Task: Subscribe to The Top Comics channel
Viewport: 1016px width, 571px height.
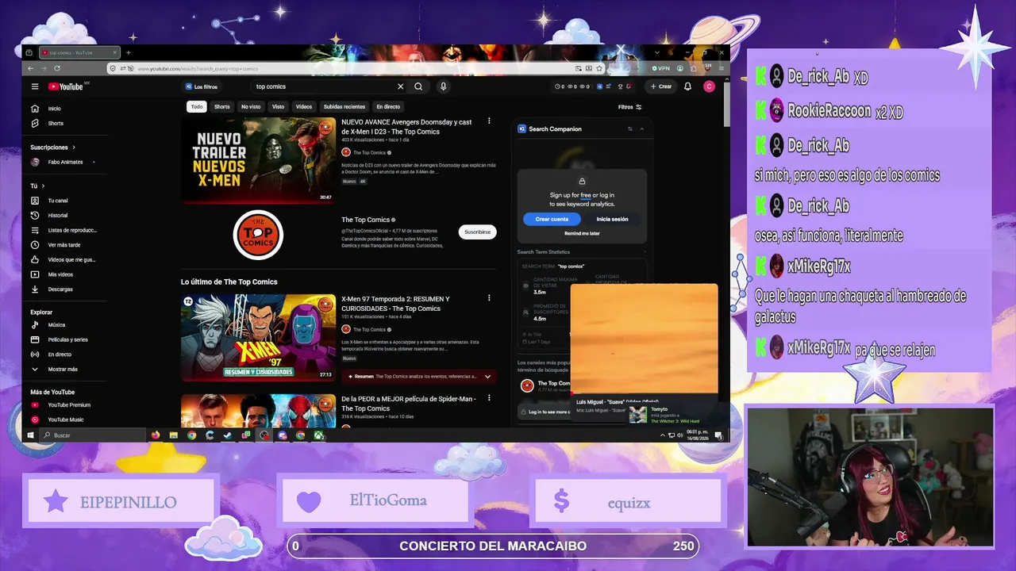Action: 477,232
